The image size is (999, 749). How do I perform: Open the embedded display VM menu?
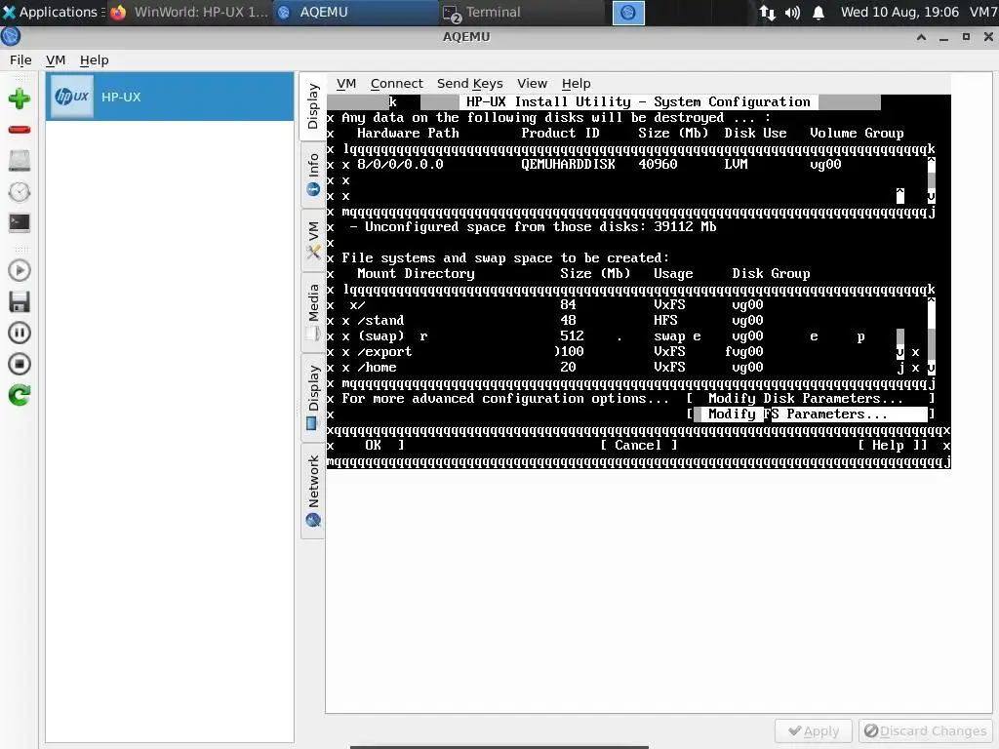pos(346,84)
